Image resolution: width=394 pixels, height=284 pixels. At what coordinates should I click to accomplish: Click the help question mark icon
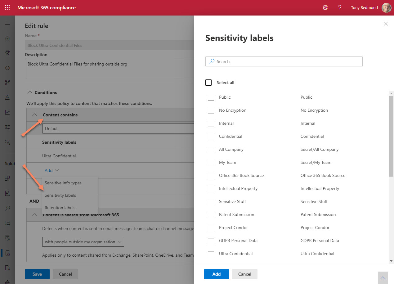340,7
